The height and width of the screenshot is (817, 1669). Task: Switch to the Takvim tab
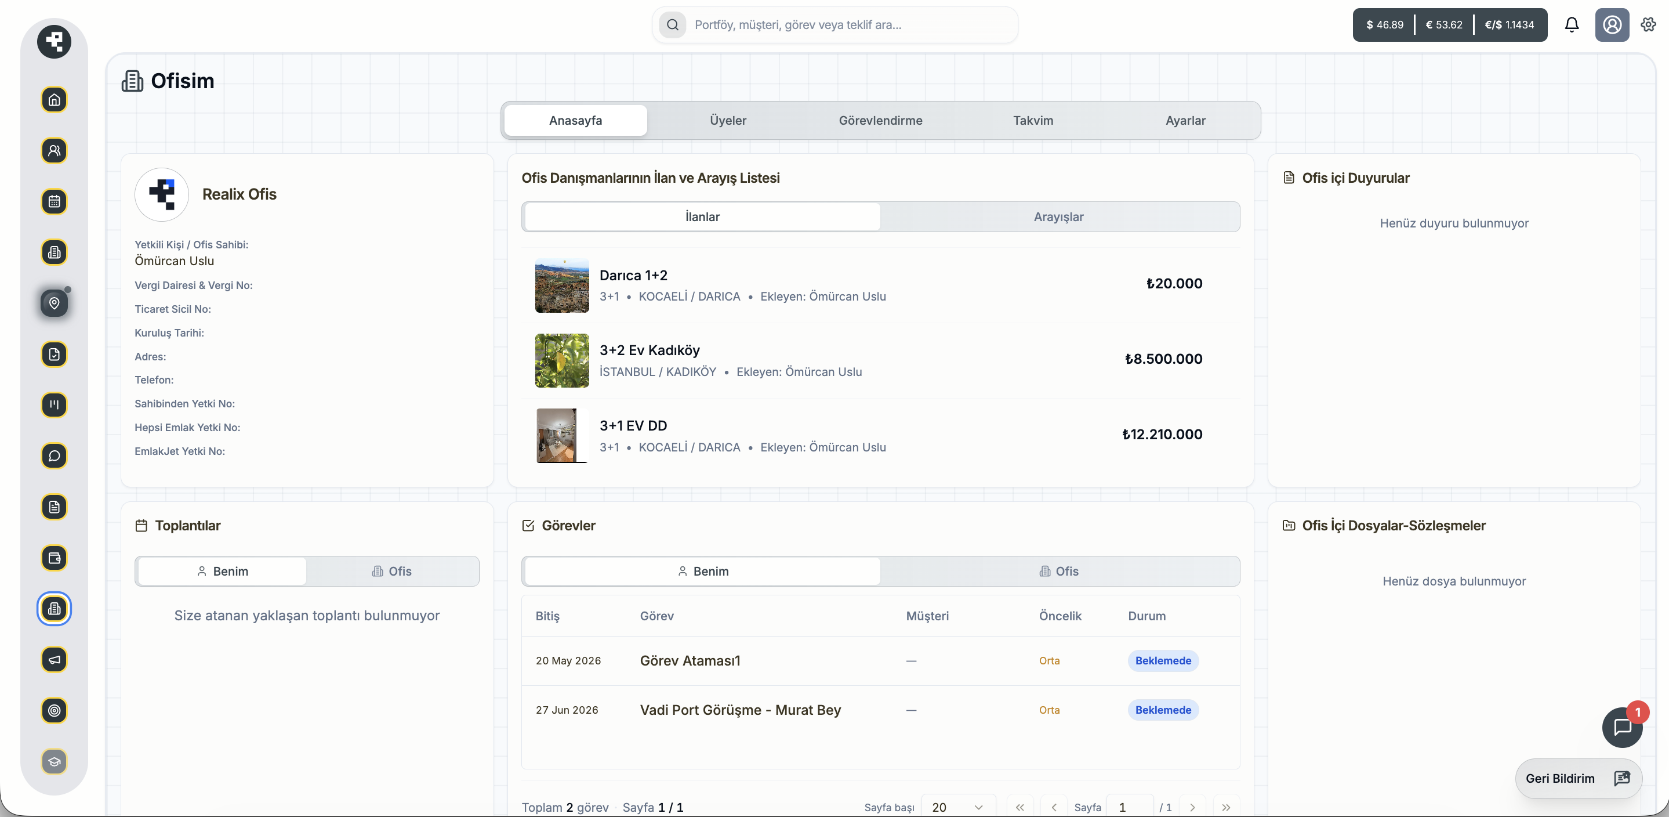tap(1033, 121)
